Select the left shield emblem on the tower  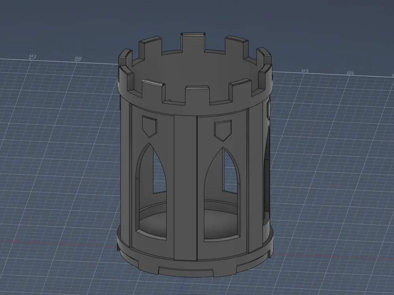[x=149, y=126]
